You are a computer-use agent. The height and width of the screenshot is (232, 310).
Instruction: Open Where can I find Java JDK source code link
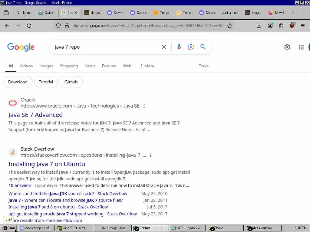click(68, 194)
